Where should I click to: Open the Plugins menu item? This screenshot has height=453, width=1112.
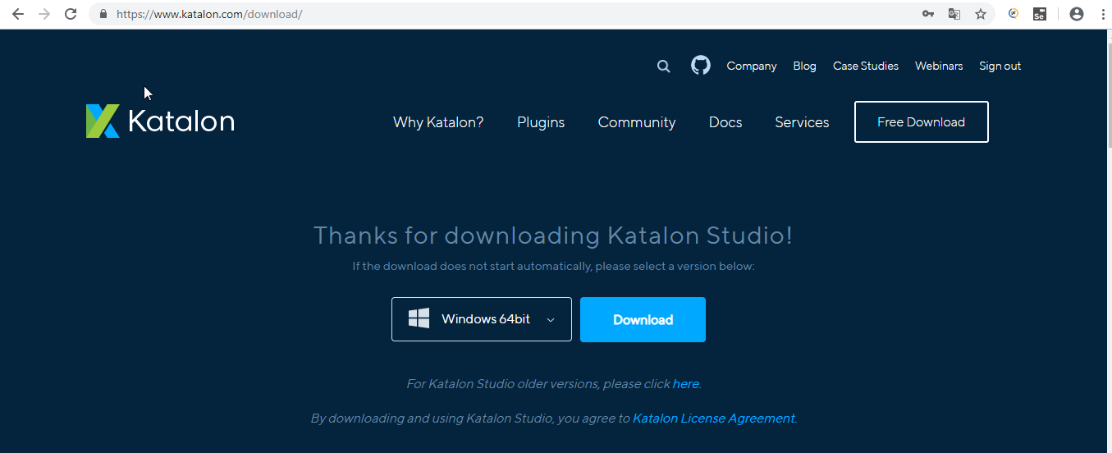click(x=541, y=122)
